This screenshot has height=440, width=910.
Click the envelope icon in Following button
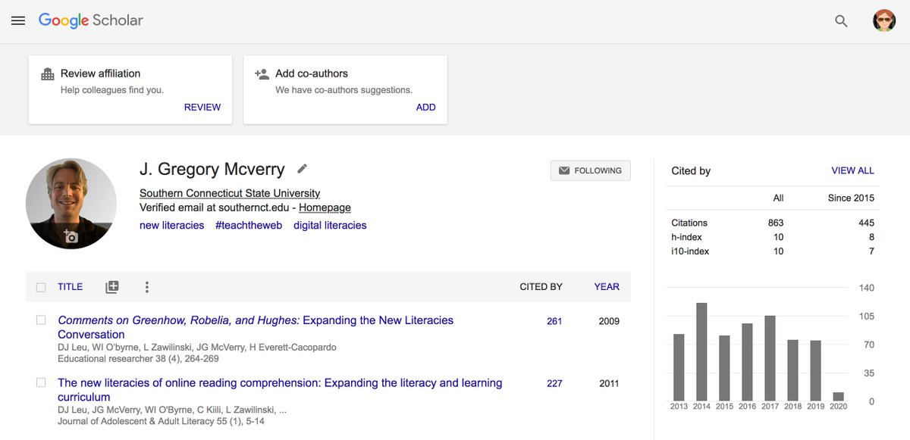[x=563, y=170]
